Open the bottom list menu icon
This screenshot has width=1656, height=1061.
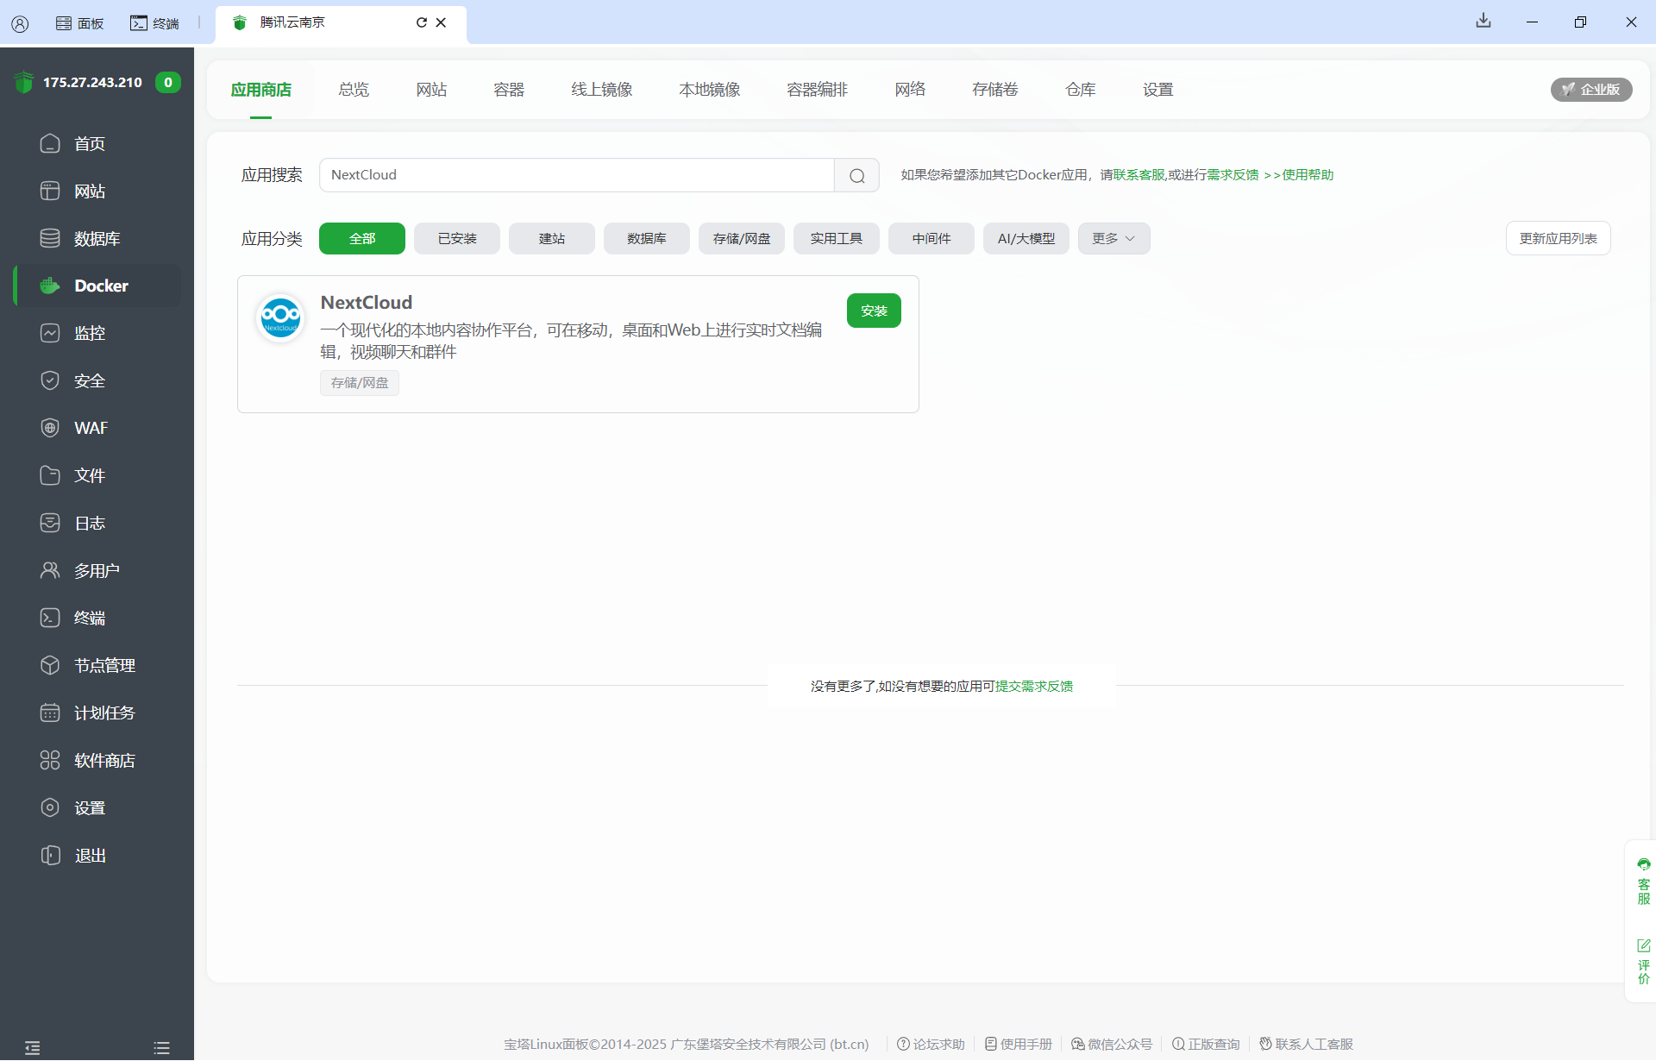[x=161, y=1048]
